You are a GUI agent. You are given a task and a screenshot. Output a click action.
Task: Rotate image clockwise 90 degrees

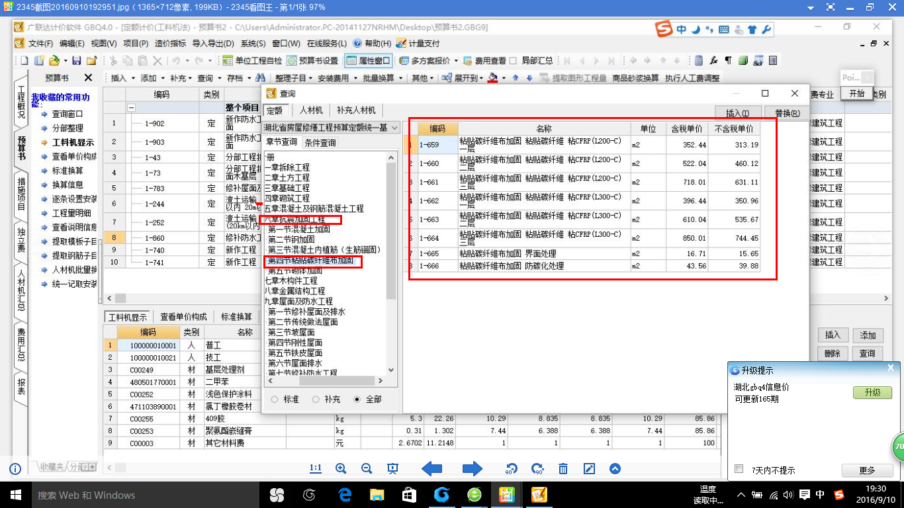click(x=537, y=468)
